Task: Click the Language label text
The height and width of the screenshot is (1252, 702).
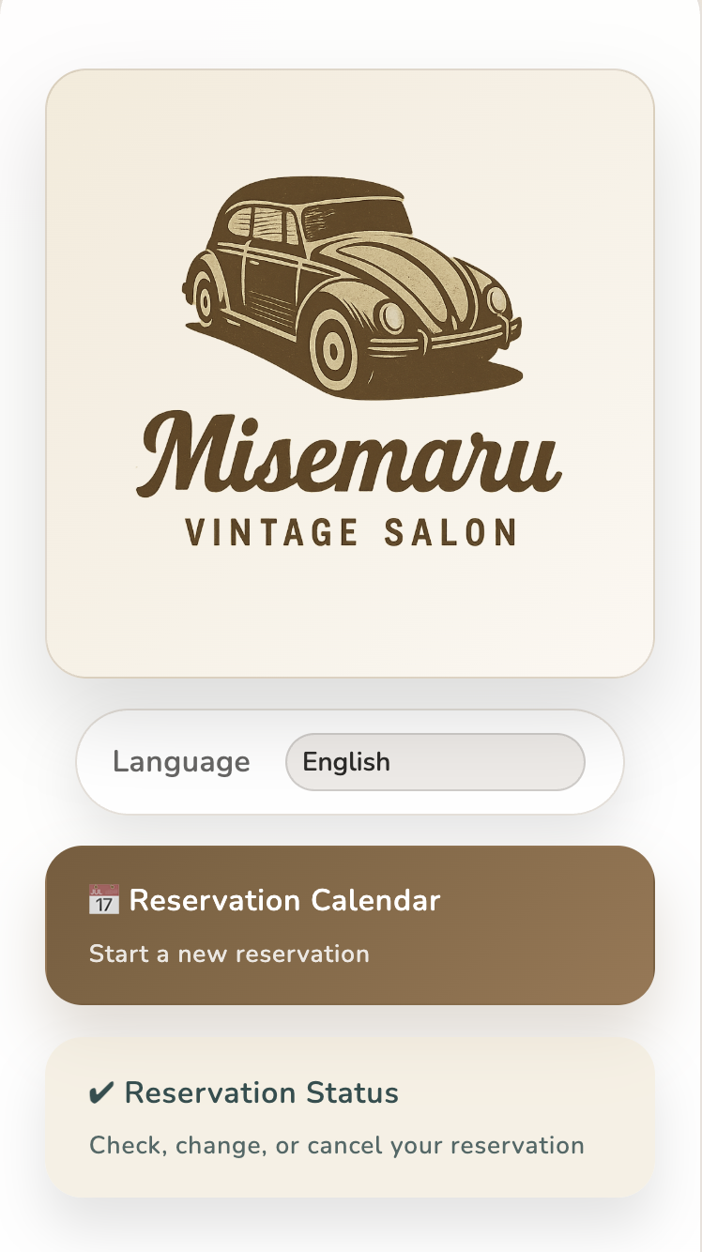Action: coord(181,762)
